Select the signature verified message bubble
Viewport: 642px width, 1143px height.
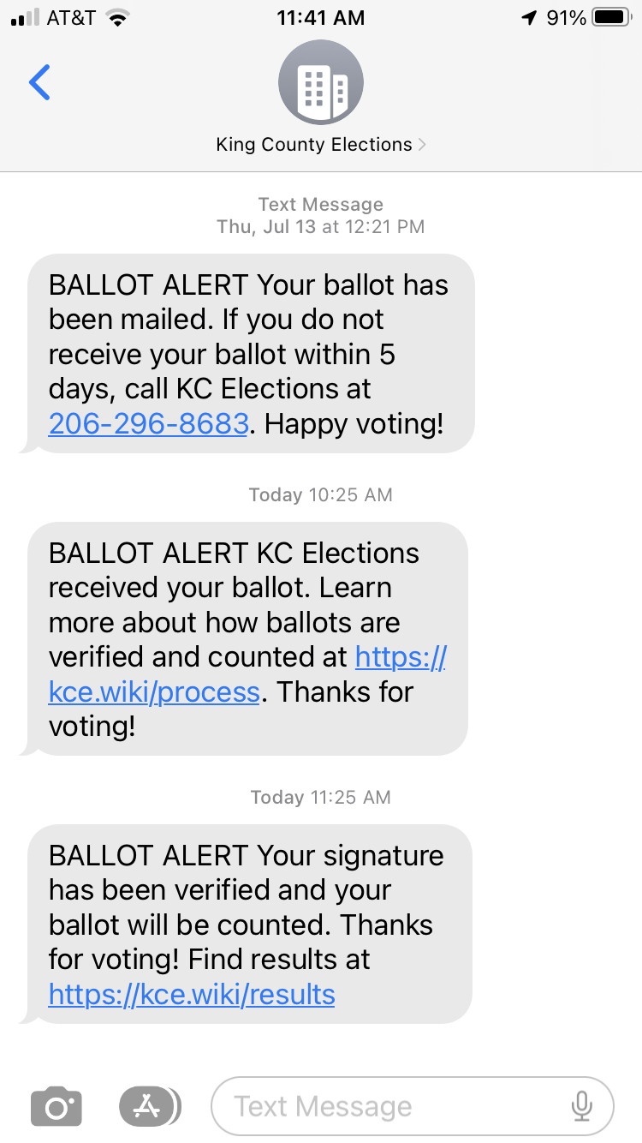coord(248,924)
